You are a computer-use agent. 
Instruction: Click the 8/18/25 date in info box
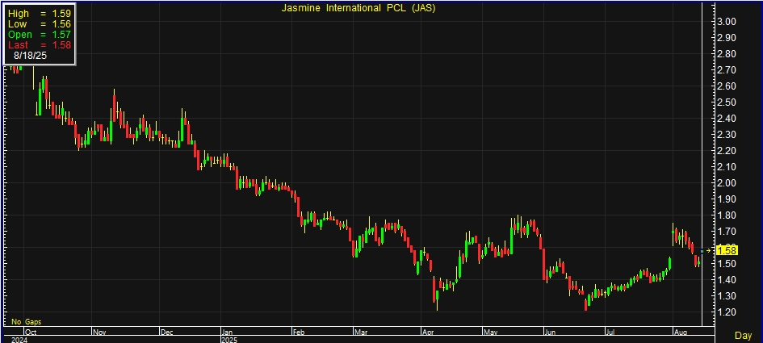click(x=30, y=56)
